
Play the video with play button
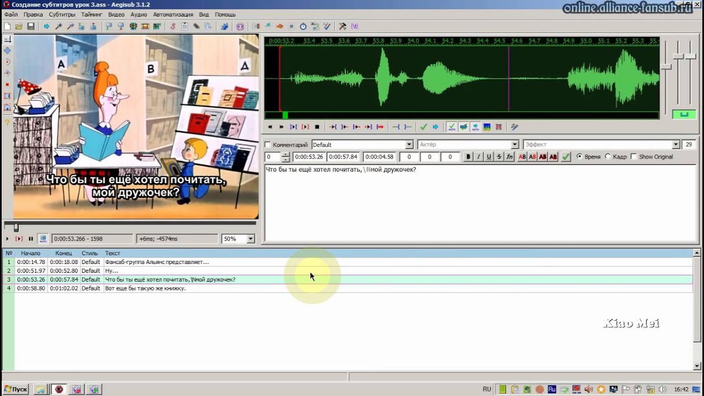click(7, 239)
